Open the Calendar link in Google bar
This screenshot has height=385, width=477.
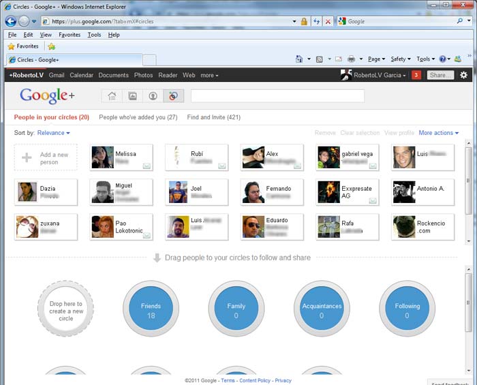pos(82,75)
